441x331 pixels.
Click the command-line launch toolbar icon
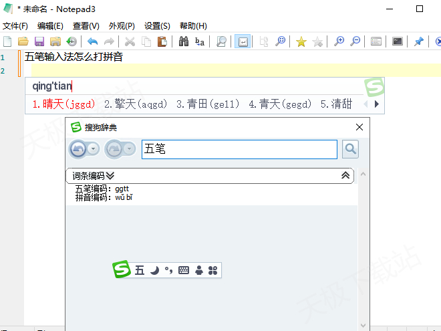coord(398,41)
